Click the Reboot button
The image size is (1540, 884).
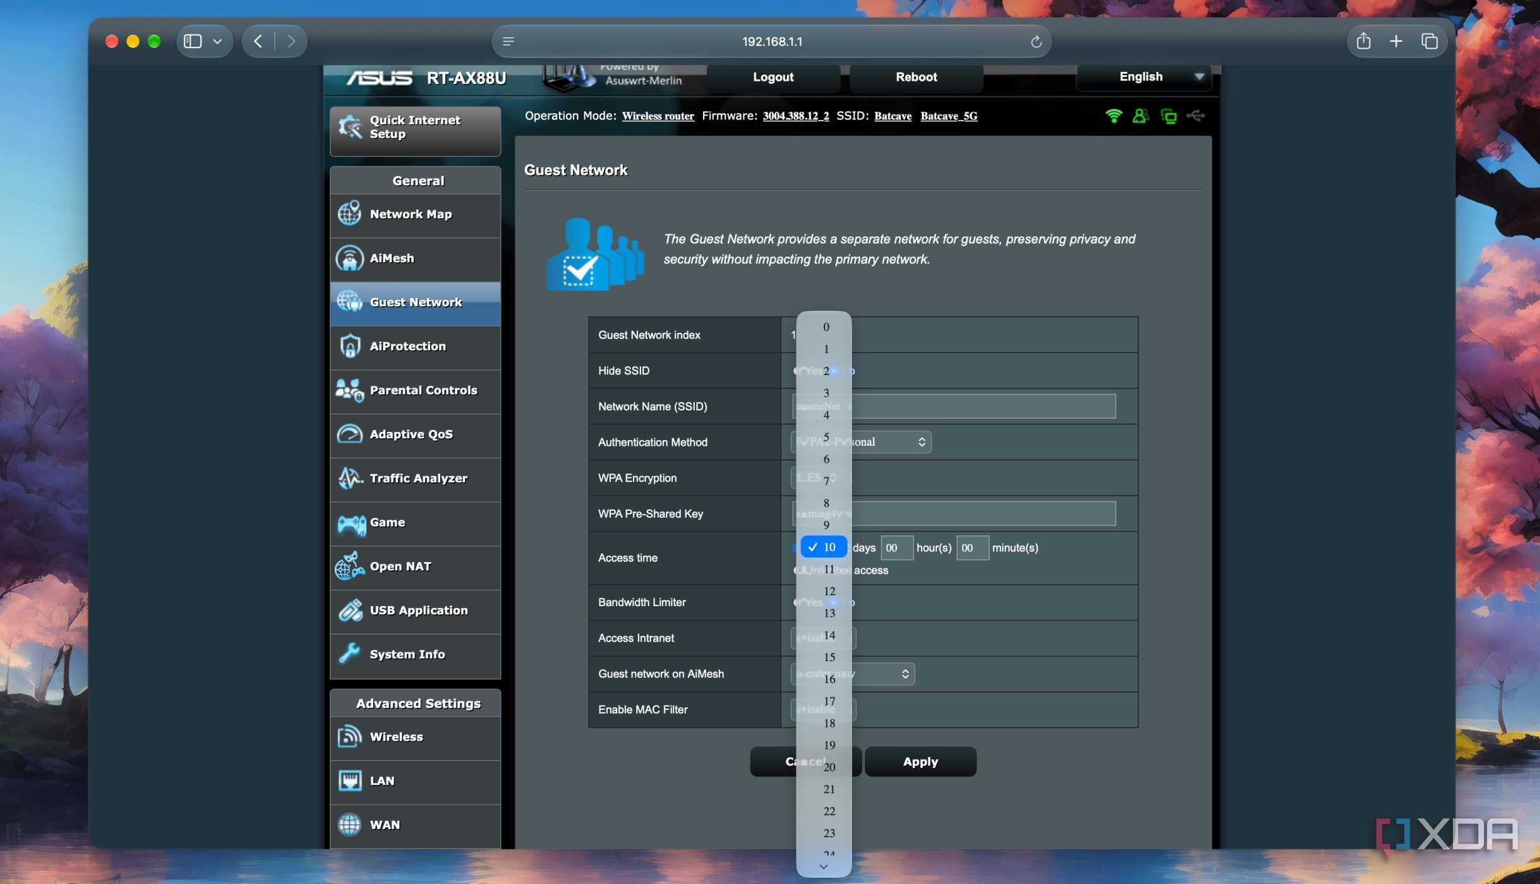click(916, 77)
